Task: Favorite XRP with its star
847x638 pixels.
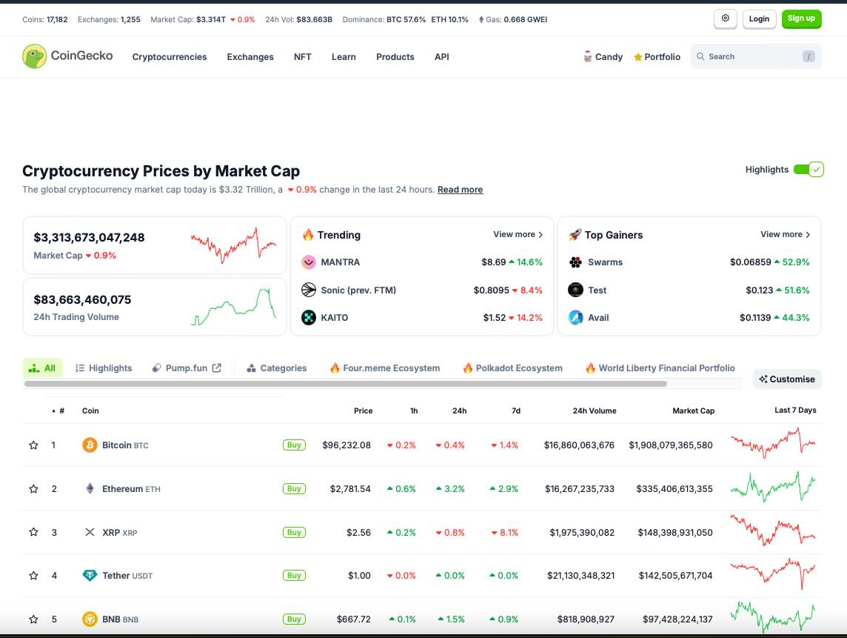Action: pos(33,532)
